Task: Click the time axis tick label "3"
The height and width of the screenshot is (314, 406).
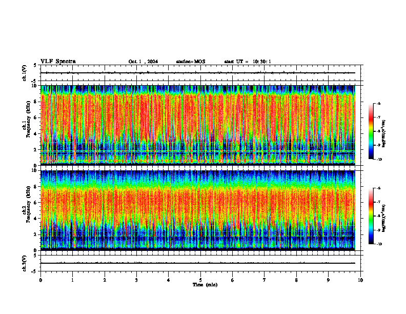Action: [136, 280]
